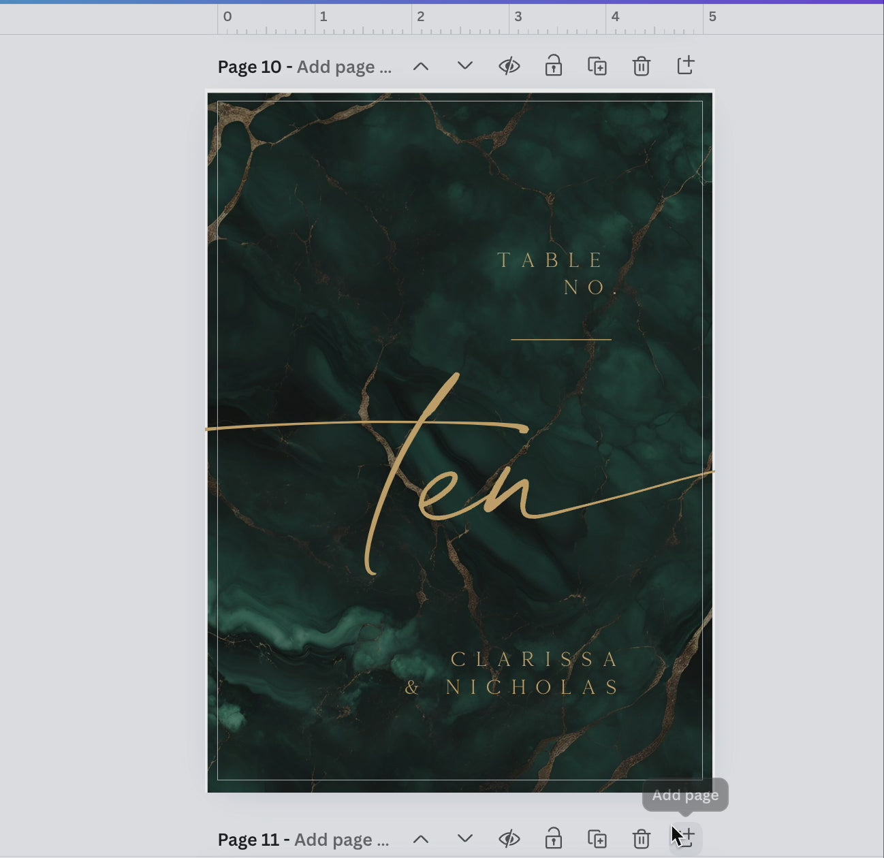Edit the Page 10 title field

(344, 67)
